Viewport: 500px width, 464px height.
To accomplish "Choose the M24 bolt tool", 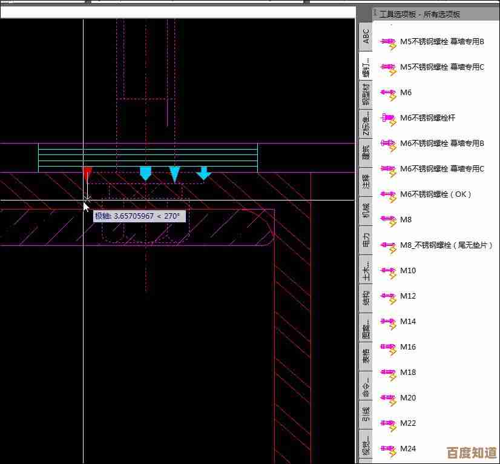I will [387, 449].
